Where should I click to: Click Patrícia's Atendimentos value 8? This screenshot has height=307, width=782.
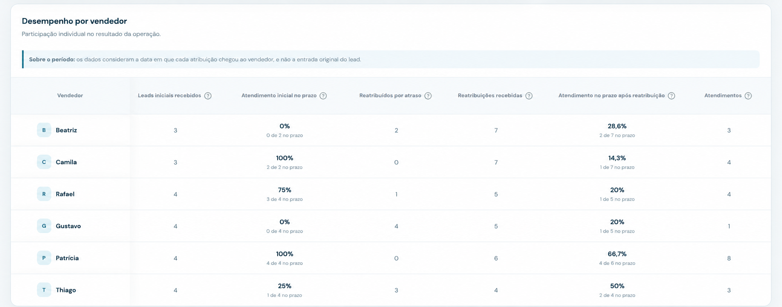[729, 258]
